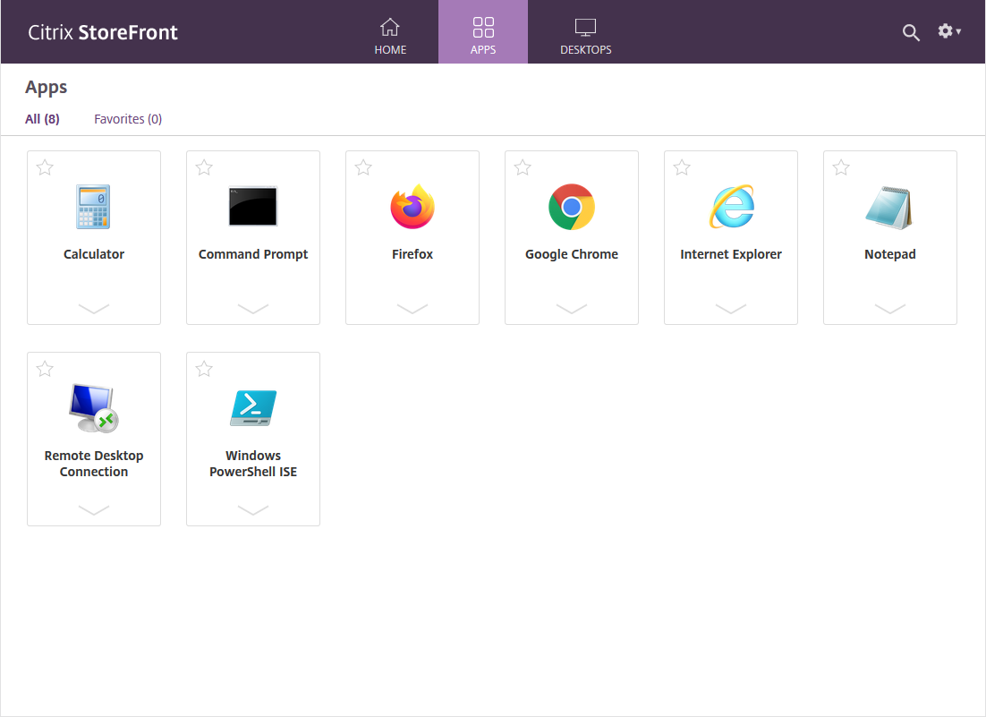Launch the Firefox browser icon

pyautogui.click(x=412, y=206)
